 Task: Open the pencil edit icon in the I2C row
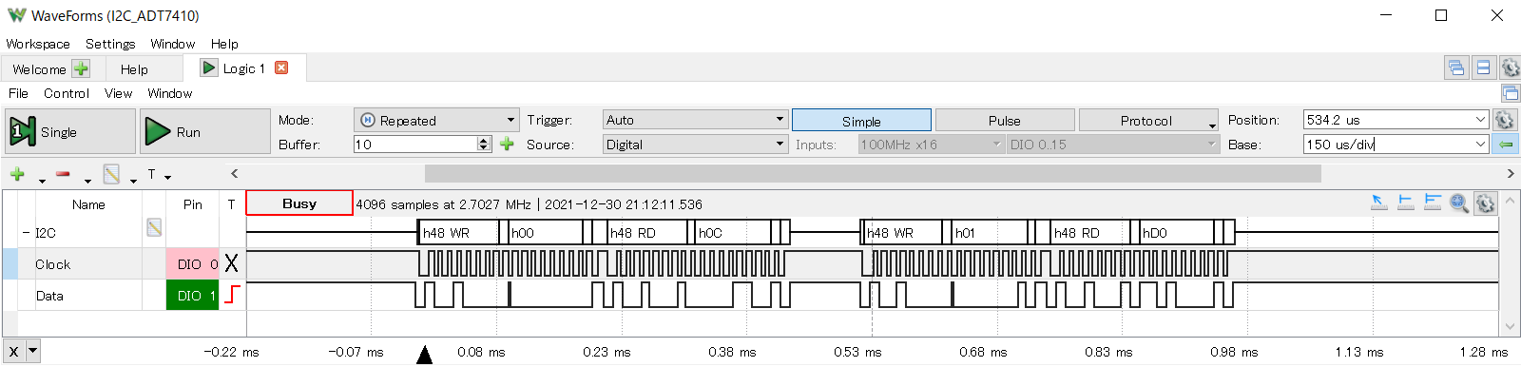pos(154,227)
